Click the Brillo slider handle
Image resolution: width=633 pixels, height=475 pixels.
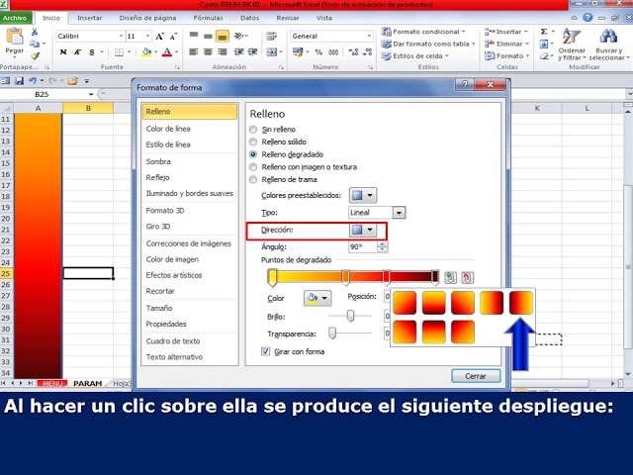click(x=349, y=316)
